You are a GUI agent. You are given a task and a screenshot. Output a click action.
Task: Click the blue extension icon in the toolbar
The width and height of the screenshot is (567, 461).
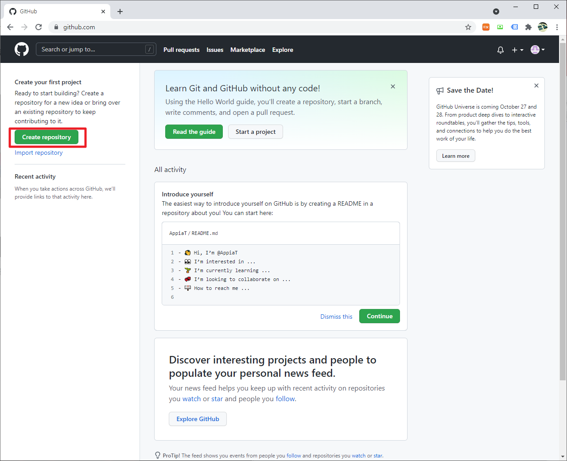coord(514,27)
